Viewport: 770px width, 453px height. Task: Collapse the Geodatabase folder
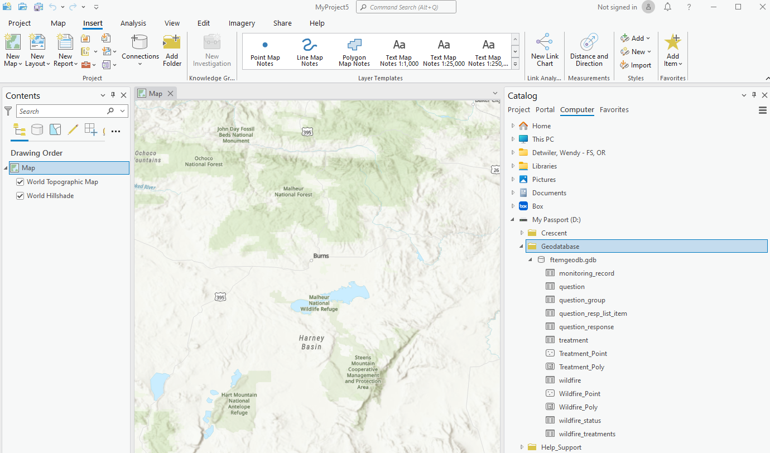[x=522, y=246]
